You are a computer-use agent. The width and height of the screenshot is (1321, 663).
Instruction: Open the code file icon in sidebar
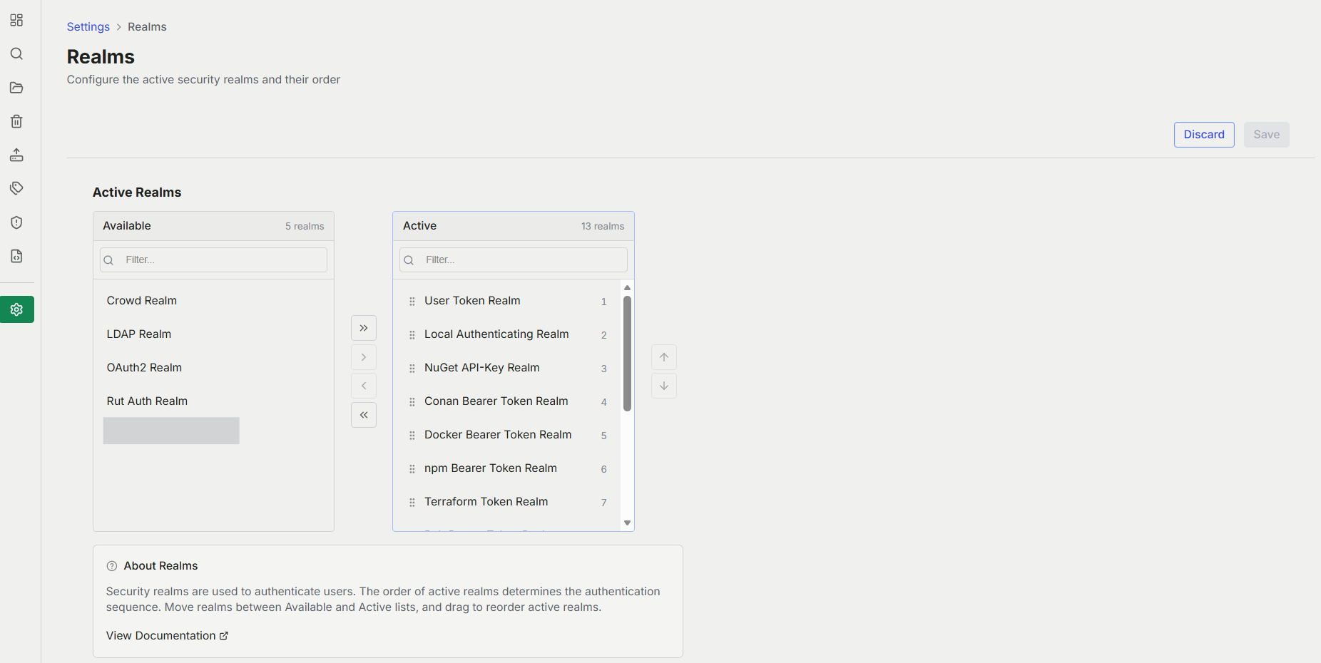[x=16, y=256]
